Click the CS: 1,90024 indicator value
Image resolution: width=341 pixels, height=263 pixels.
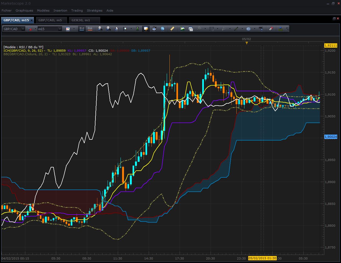pyautogui.click(x=98, y=51)
